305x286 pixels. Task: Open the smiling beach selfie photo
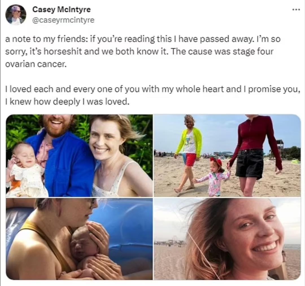[227, 239]
